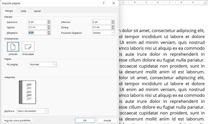Viewport: 208px width, 124px height.
Task: Click the right indent marker on document ruler
Action: tap(204, 3)
